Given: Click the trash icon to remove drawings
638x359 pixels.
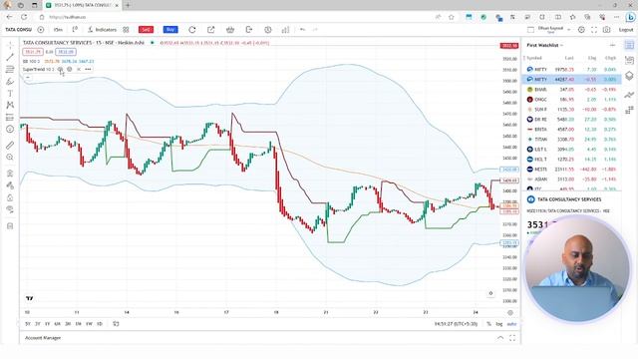Looking at the screenshot, I should click(x=10, y=226).
